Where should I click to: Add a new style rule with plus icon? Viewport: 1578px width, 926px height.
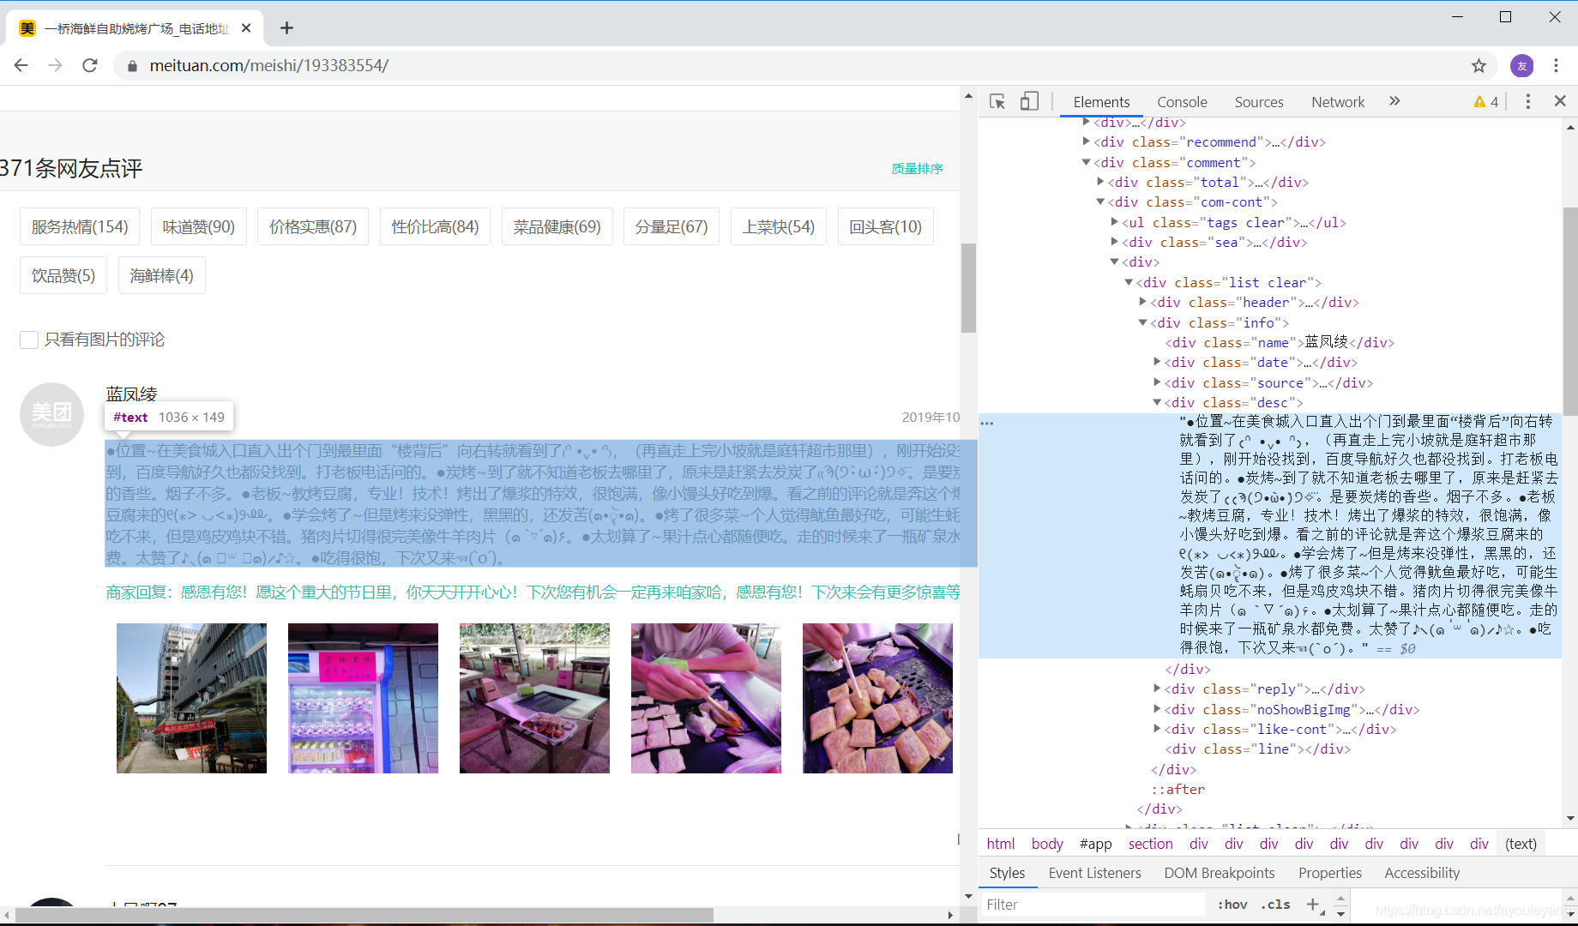tap(1312, 904)
